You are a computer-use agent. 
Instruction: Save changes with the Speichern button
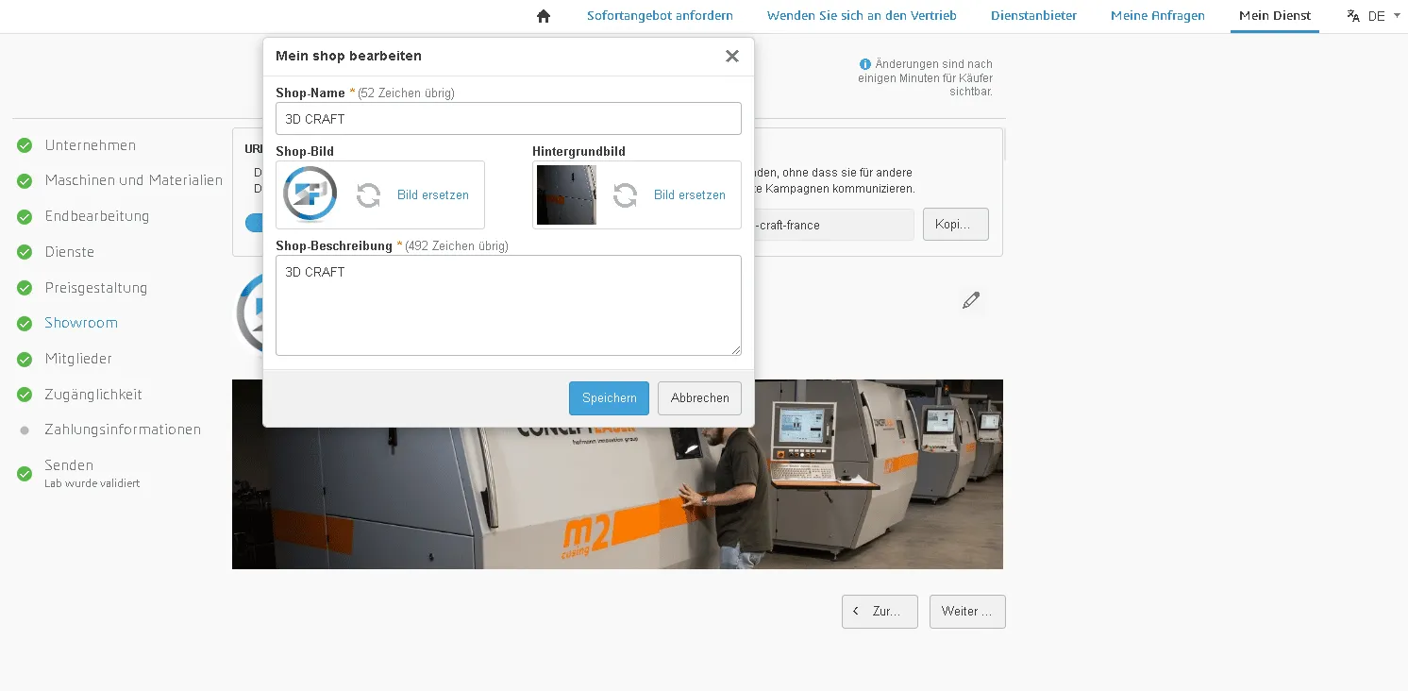[x=608, y=397]
